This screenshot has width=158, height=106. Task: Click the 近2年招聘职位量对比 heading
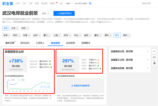tap(14, 76)
